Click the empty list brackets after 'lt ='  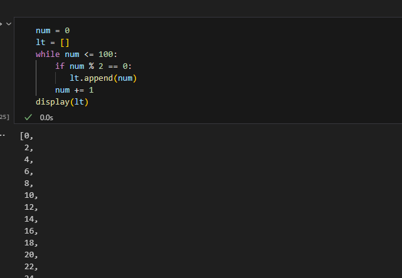coord(65,43)
